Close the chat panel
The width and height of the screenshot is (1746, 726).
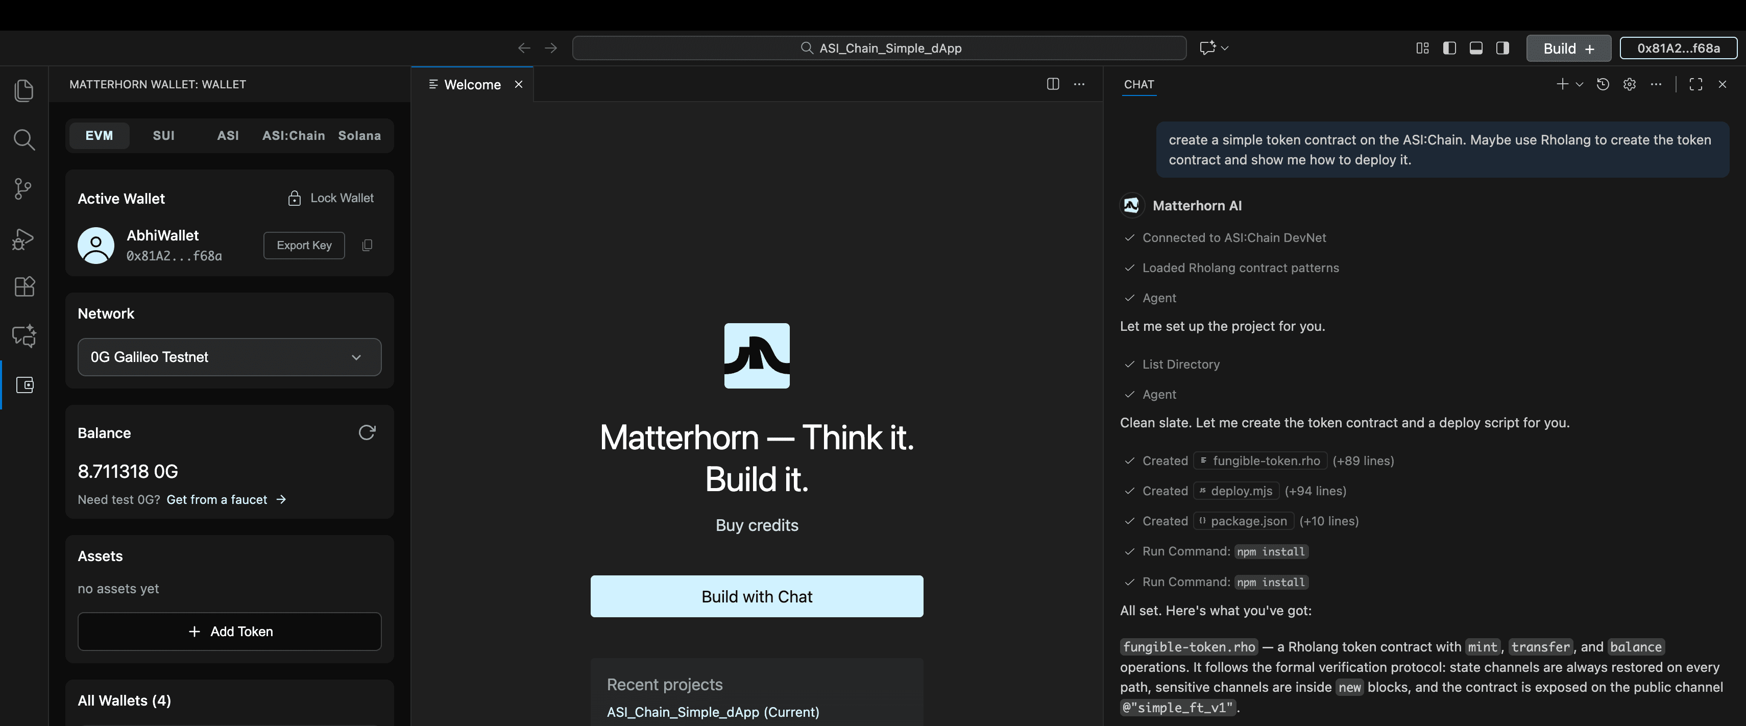tap(1723, 84)
